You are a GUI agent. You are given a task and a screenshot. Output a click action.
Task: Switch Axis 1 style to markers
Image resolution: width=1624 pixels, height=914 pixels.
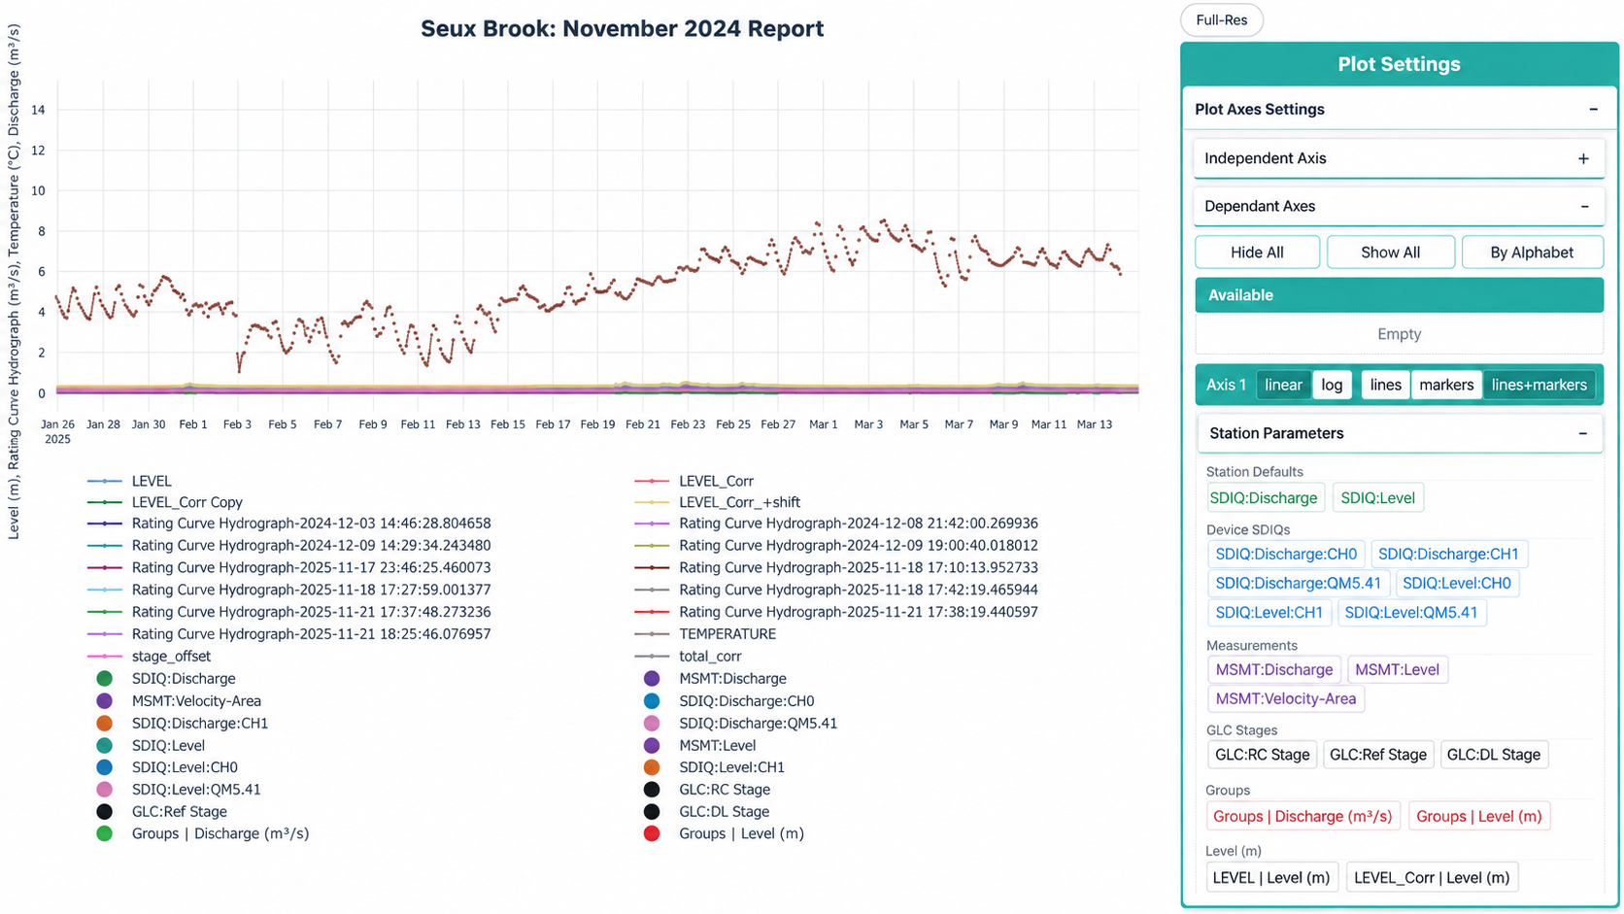[1446, 385]
